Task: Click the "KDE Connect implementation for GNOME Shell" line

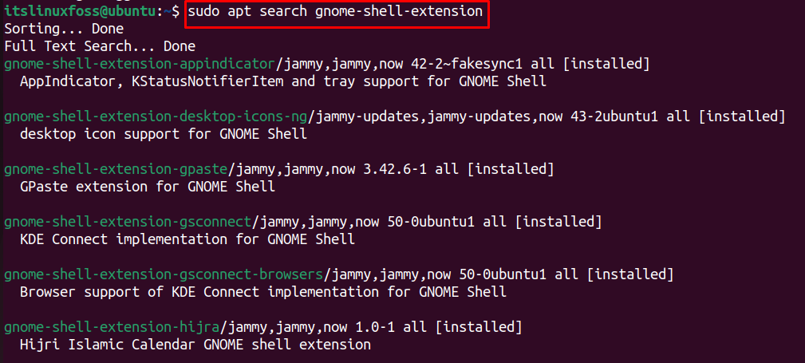Action: 187,239
